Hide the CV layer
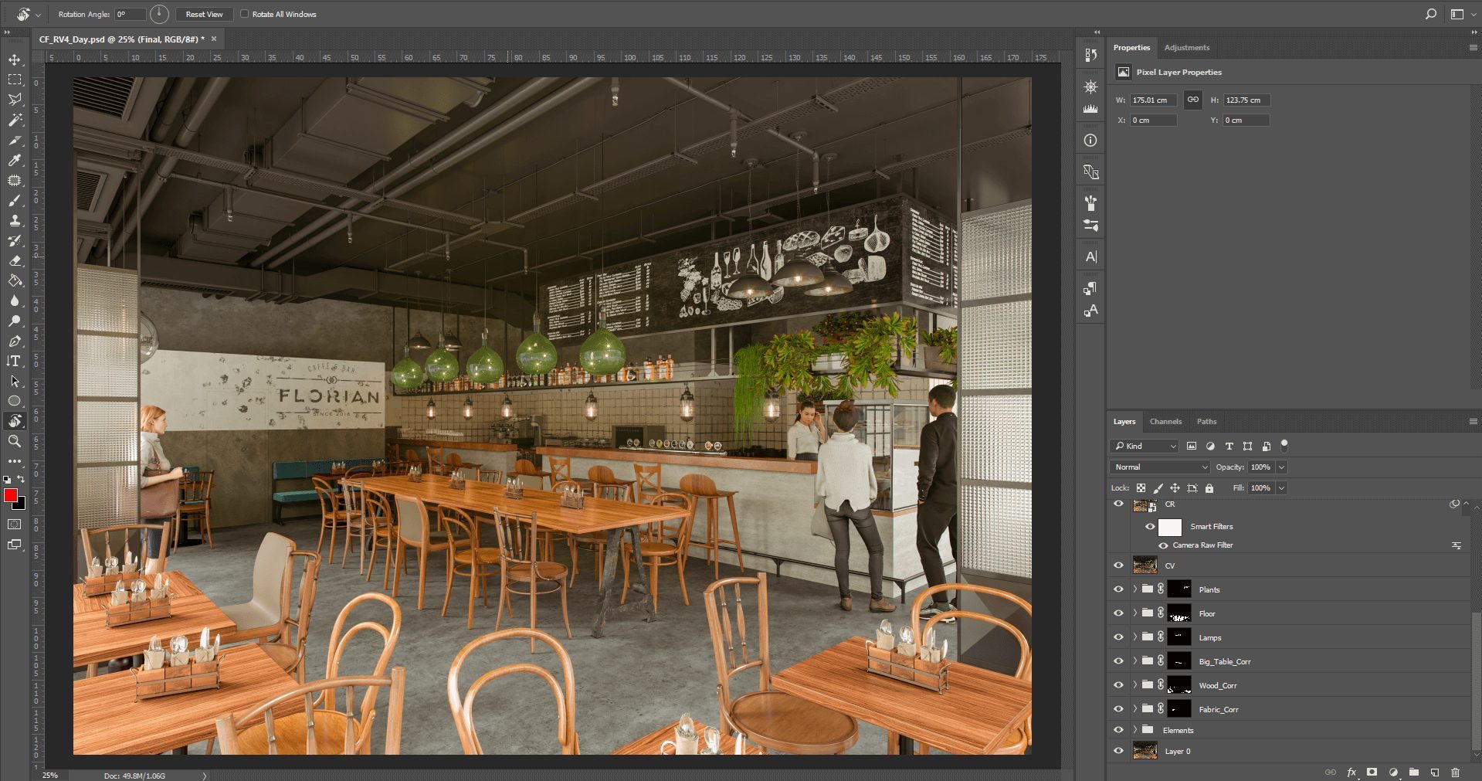 point(1118,565)
